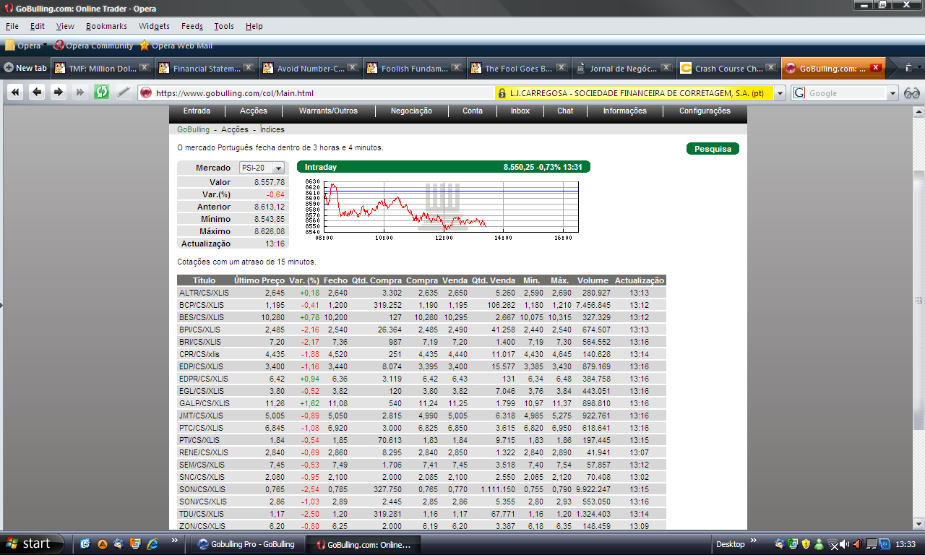Image resolution: width=925 pixels, height=555 pixels.
Task: Click the Forward arrow button
Action: (x=59, y=92)
